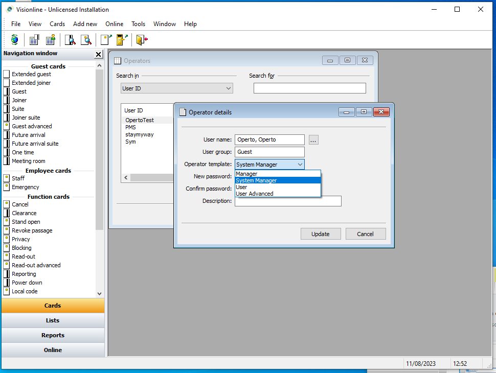Screen dimensions: 496x373
Task: Switch to the Reports navigation tab
Action: tap(53, 335)
